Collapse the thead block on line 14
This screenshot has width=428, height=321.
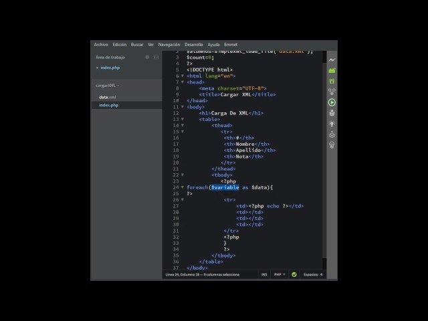[183, 125]
